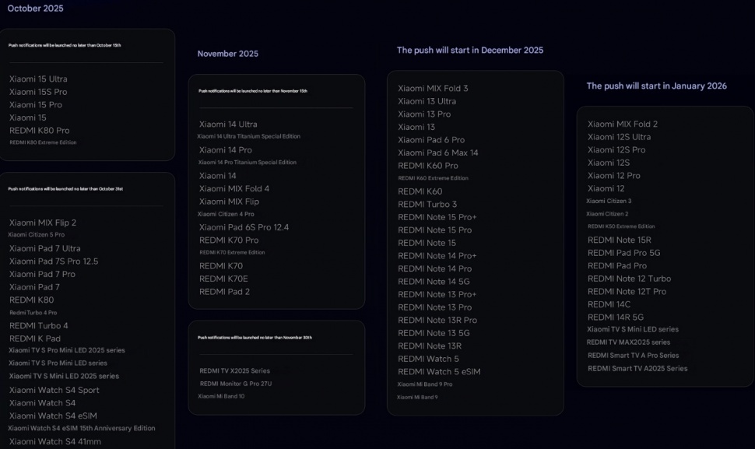
Task: Click "The push will start in December 2025" heading
Action: pos(470,50)
